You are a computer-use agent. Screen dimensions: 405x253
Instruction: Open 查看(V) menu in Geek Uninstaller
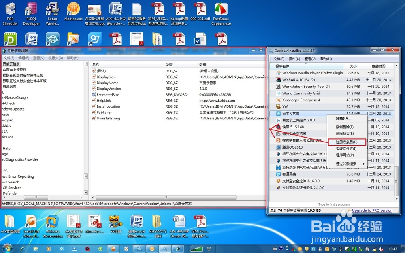coord(310,59)
